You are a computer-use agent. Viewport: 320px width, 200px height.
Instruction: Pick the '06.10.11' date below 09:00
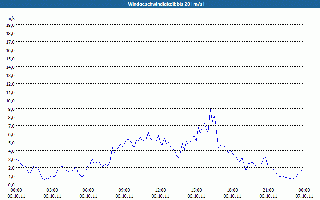(x=124, y=196)
